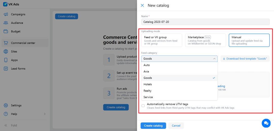Click the Feed category dropdown arrow

coord(214,59)
